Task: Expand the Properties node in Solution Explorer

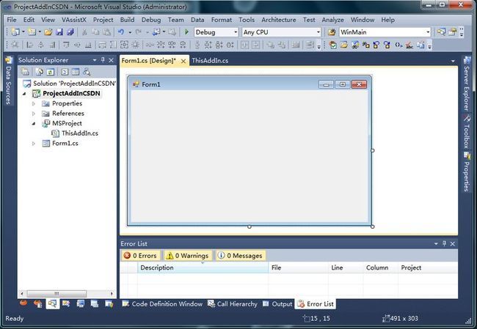Action: [34, 103]
